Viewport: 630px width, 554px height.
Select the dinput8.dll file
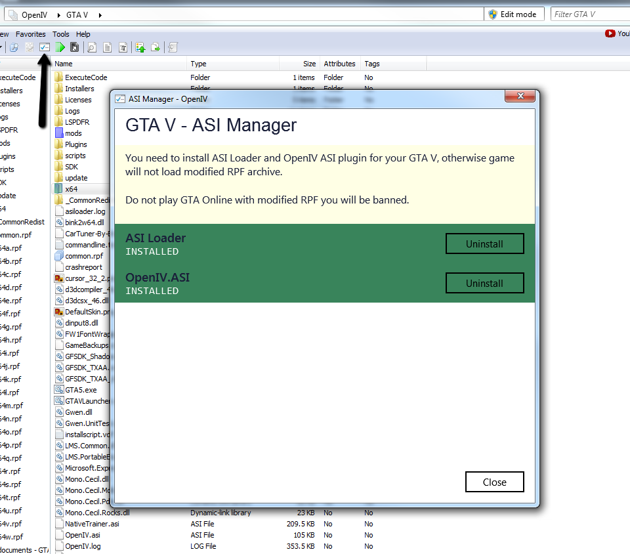(x=81, y=323)
